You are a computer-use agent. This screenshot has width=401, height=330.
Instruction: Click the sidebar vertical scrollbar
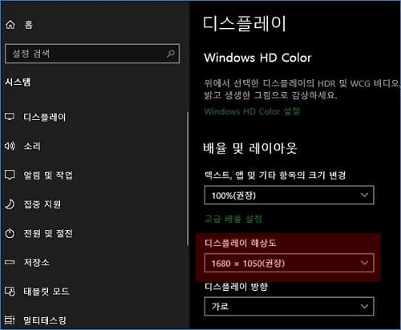188,179
